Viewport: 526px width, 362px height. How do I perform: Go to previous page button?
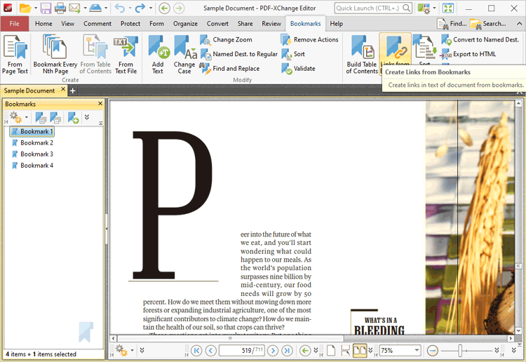tap(210, 351)
